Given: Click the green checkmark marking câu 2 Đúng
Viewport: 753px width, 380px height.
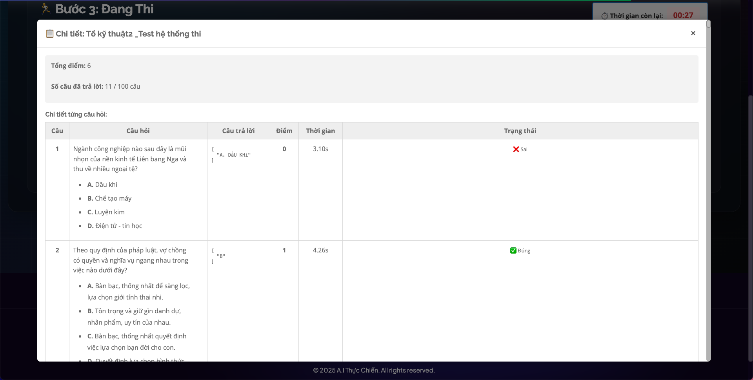Looking at the screenshot, I should [x=513, y=250].
